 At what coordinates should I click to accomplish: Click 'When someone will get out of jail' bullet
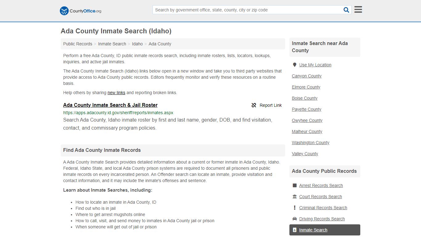(116, 227)
